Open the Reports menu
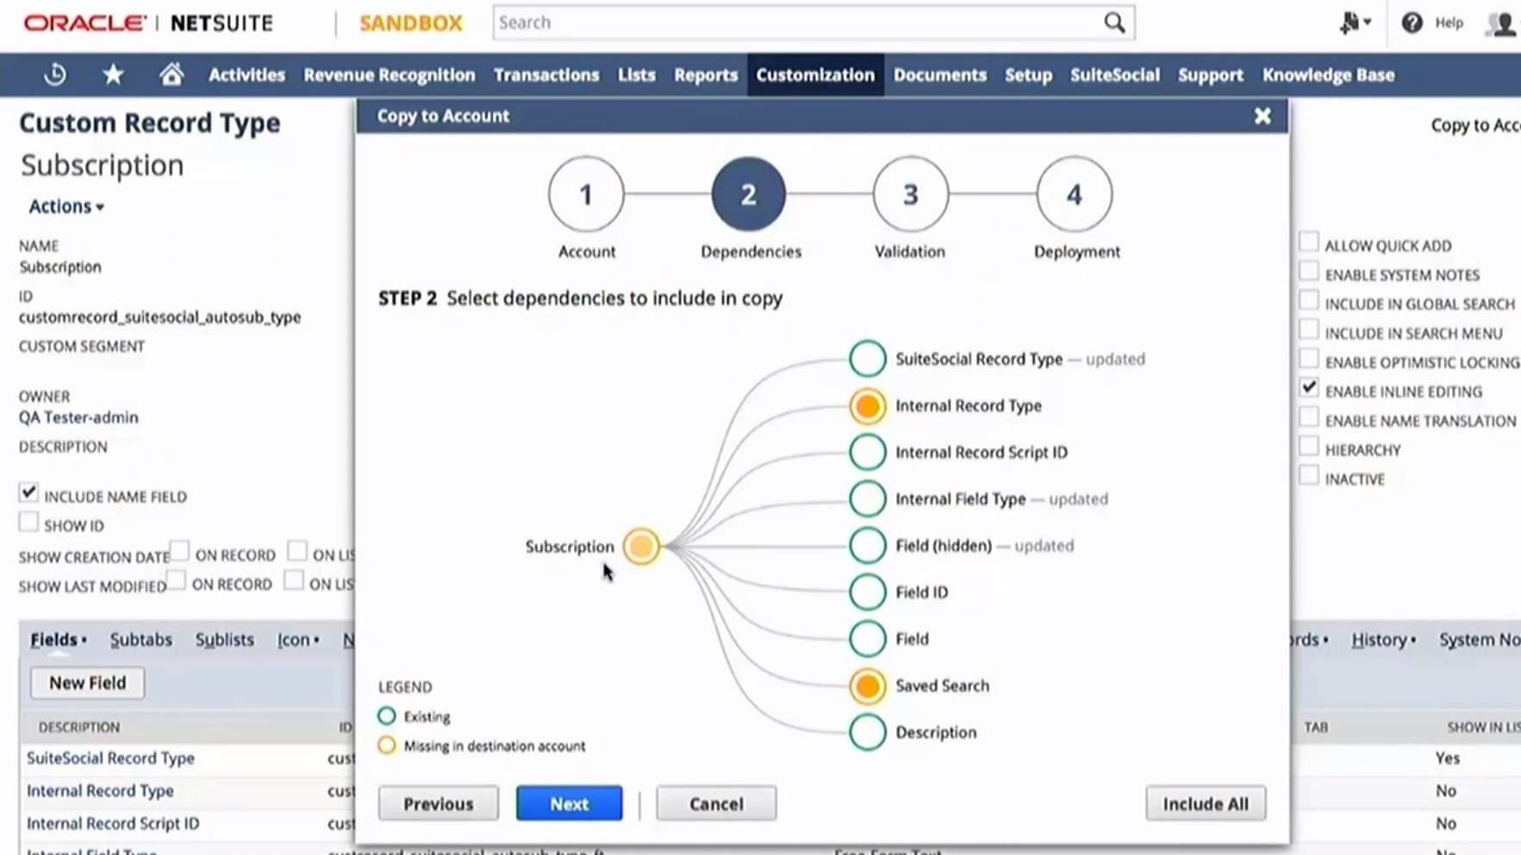This screenshot has height=855, width=1521. (x=706, y=75)
